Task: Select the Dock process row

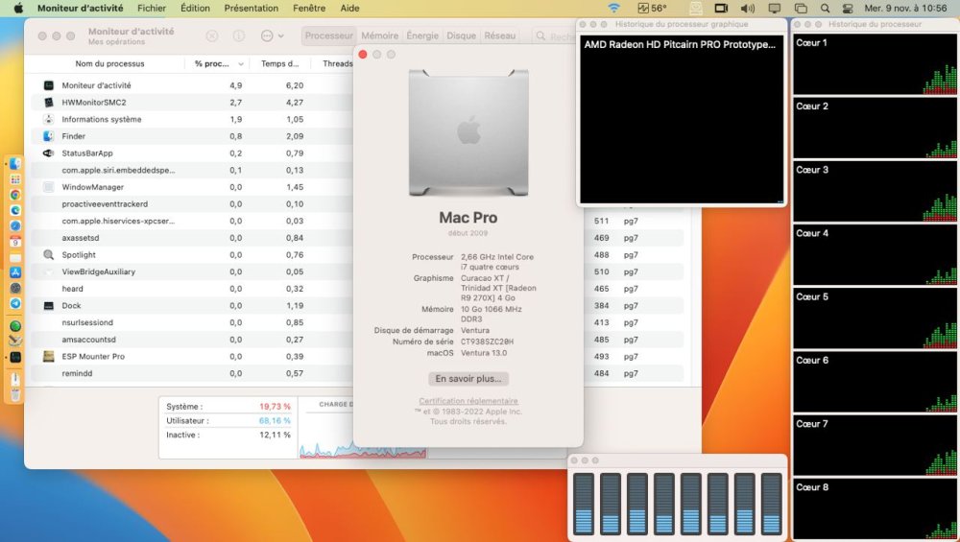Action: (x=190, y=305)
